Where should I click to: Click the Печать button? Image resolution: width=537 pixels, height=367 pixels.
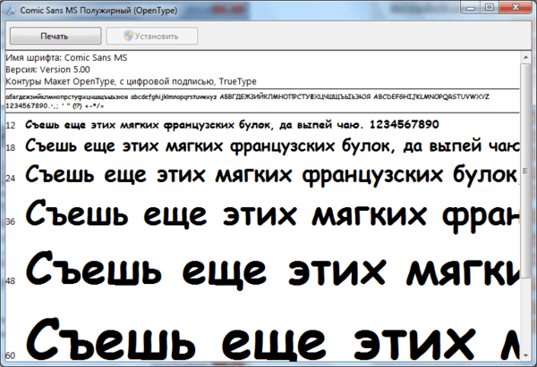coord(55,36)
